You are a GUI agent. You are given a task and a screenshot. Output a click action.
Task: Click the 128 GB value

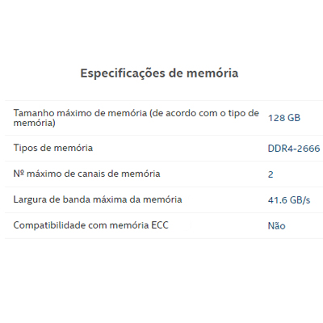coord(284,118)
